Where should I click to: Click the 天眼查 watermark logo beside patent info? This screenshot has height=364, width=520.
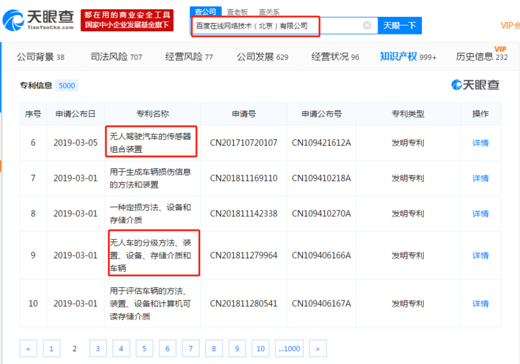click(x=475, y=85)
